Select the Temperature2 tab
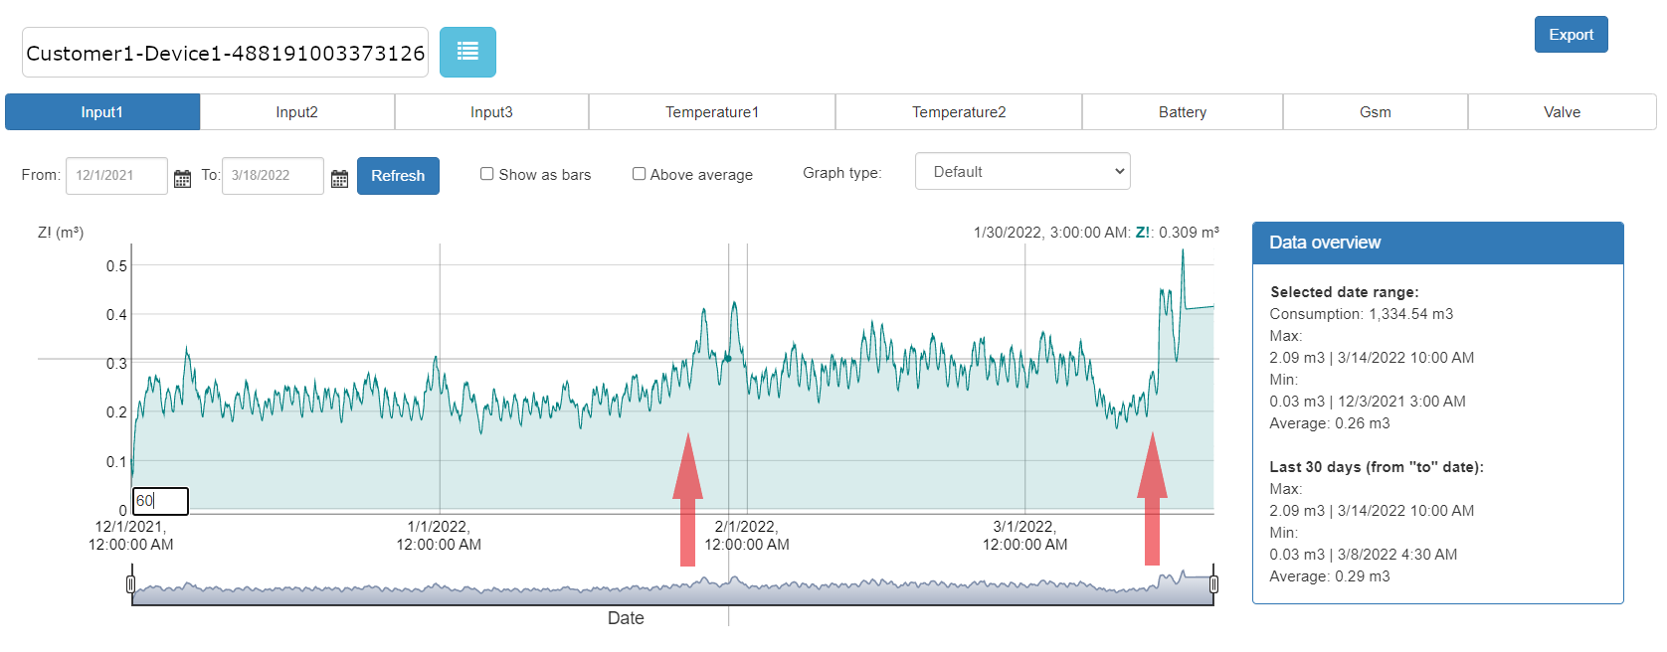 coord(958,112)
